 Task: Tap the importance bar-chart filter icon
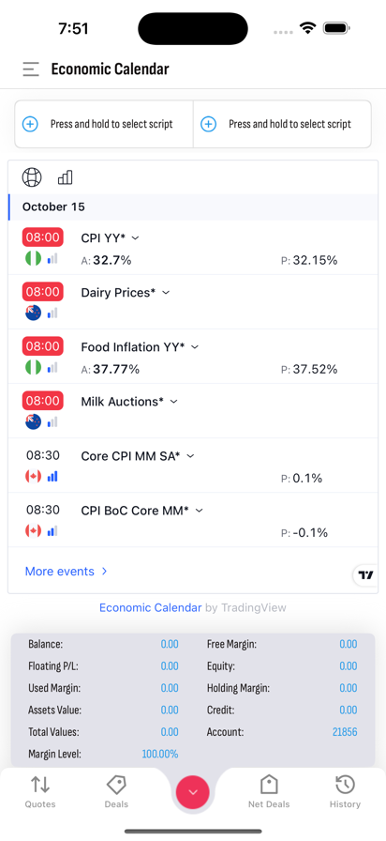click(x=66, y=177)
